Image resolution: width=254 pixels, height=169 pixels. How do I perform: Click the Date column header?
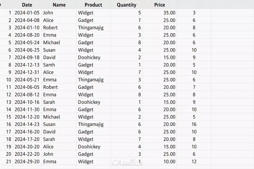(27, 5)
